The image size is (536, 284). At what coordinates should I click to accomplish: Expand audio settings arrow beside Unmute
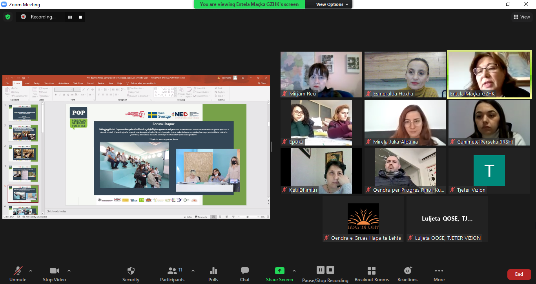(31, 271)
